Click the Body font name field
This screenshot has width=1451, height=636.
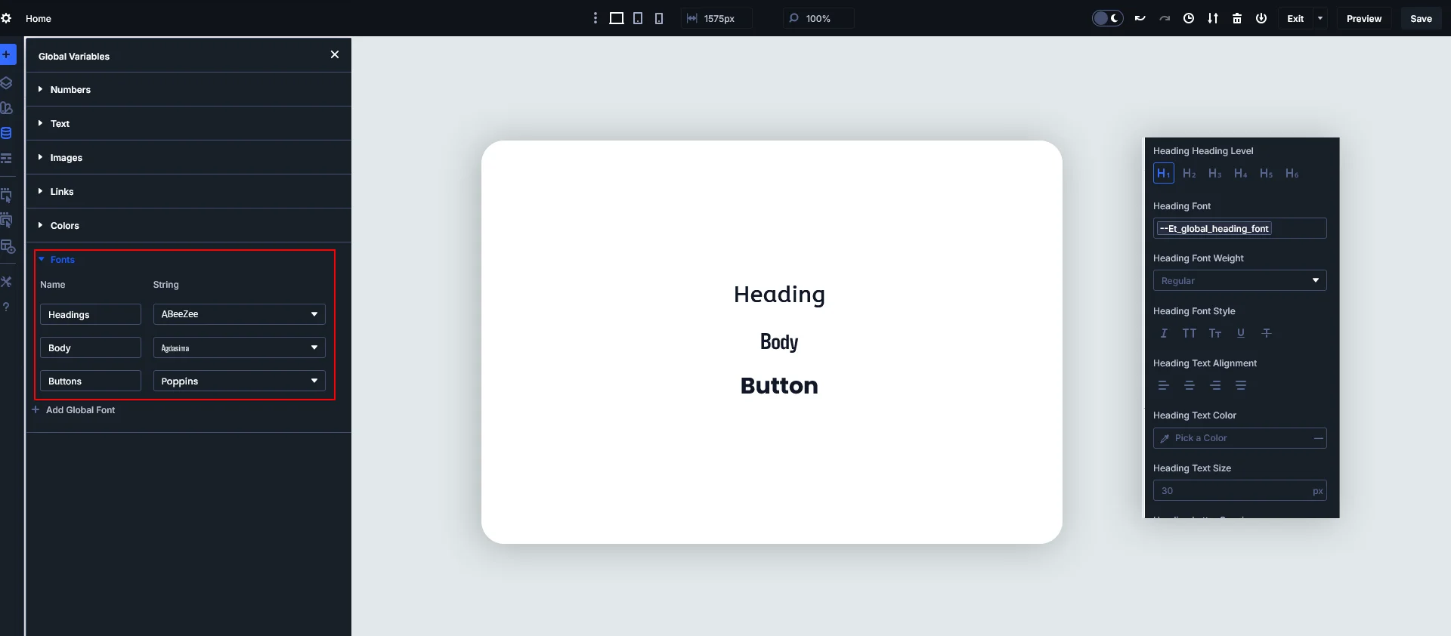(x=91, y=347)
